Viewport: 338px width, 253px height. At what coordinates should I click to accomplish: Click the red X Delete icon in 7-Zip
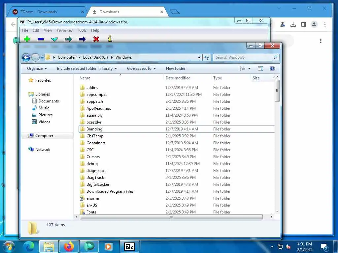[x=96, y=39]
